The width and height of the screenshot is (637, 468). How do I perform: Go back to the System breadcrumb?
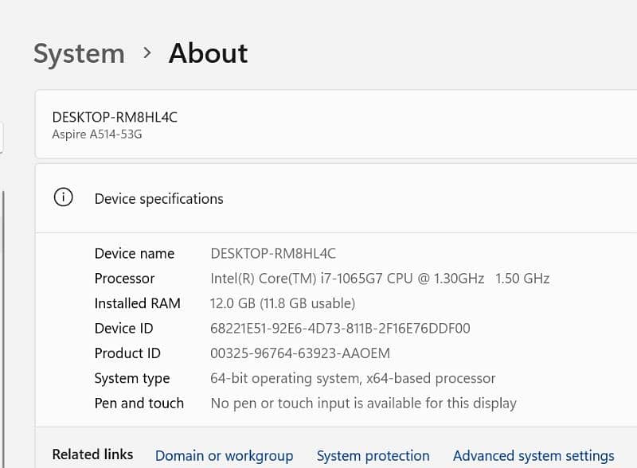coord(79,54)
